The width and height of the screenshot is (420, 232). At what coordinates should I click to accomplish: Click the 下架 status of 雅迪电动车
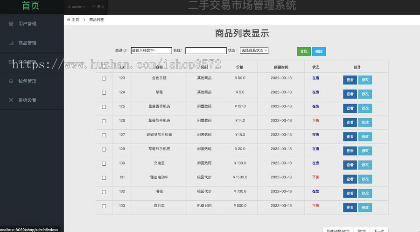coord(316,177)
